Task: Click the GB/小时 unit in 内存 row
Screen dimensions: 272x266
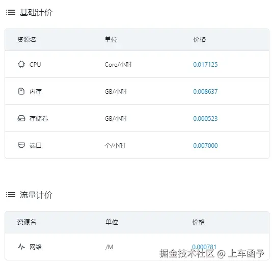Action: [116, 91]
